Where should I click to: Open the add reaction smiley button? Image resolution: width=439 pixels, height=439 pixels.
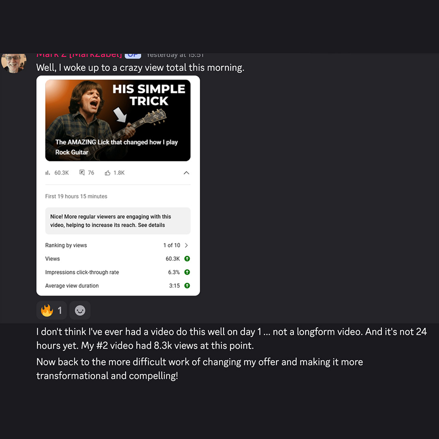[x=80, y=310]
